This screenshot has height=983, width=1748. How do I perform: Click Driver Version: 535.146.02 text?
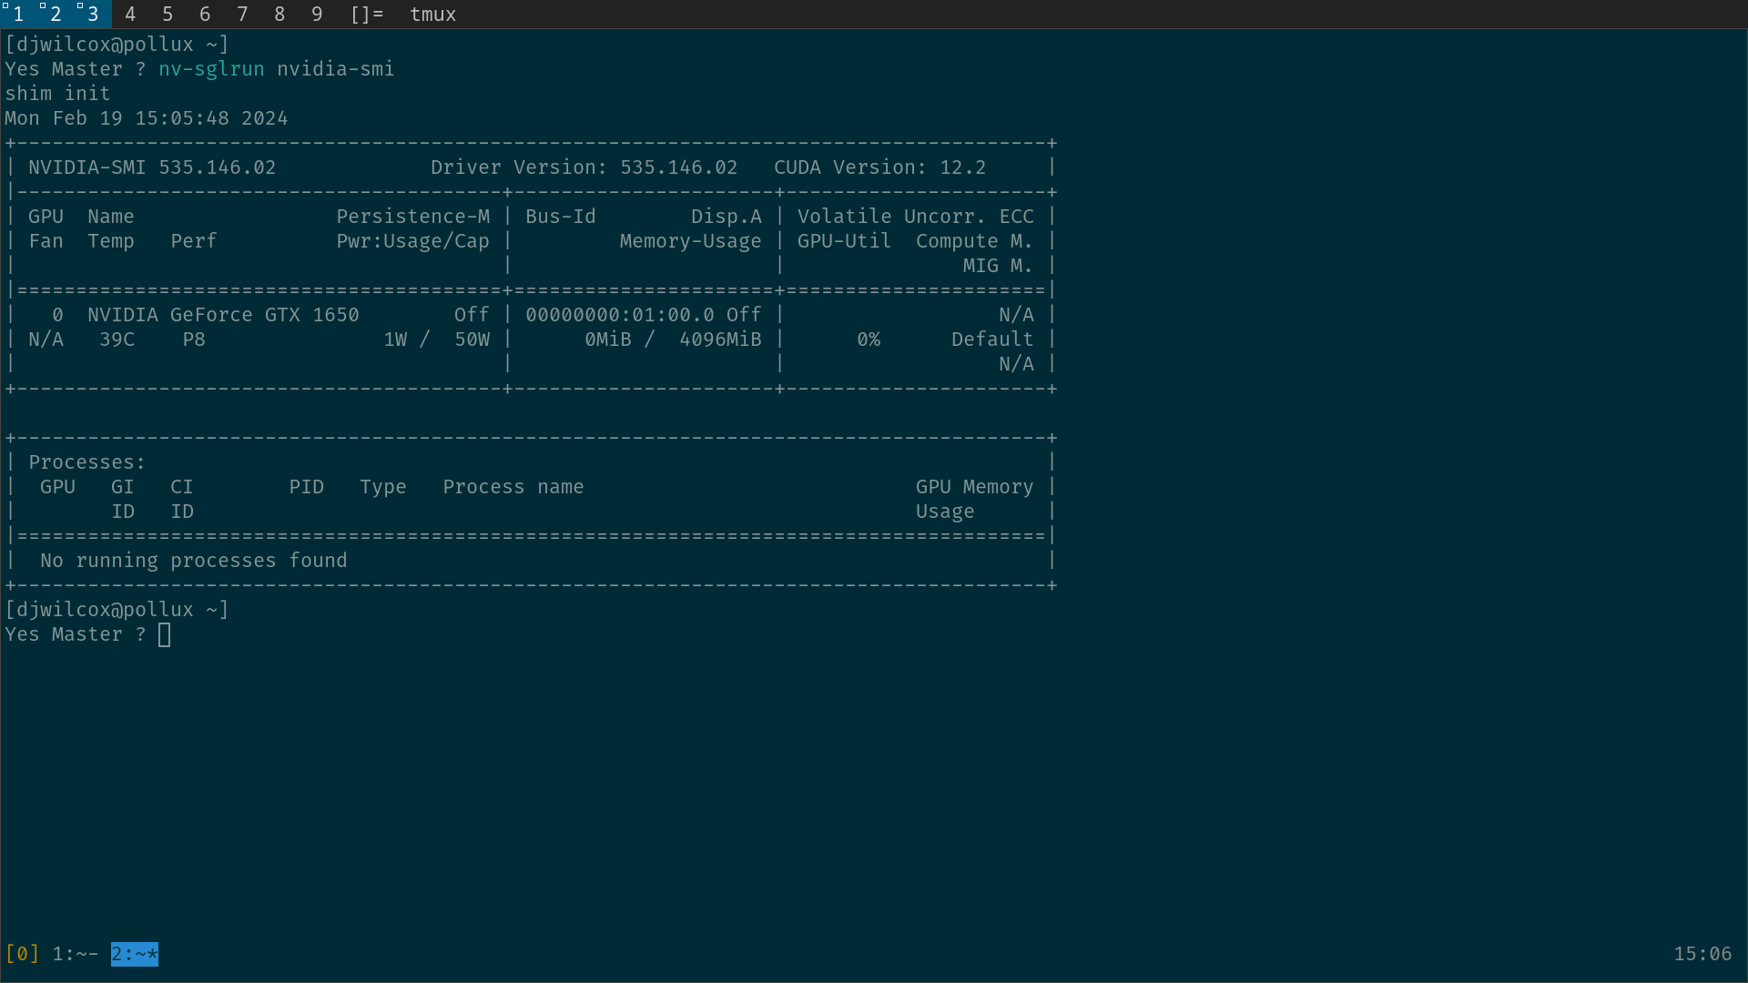[x=584, y=167]
